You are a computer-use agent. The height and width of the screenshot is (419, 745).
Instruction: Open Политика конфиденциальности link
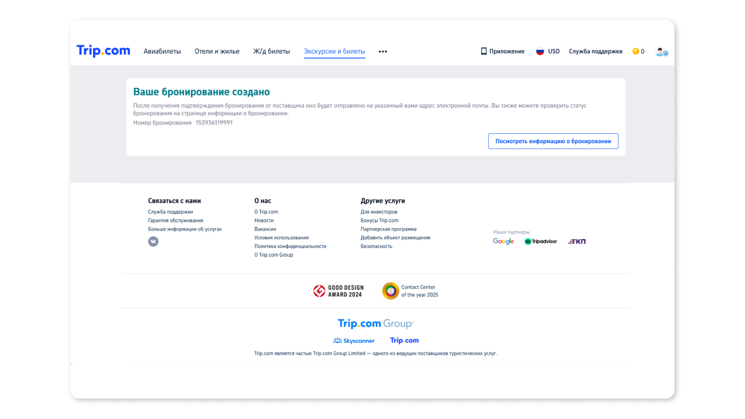pyautogui.click(x=290, y=246)
